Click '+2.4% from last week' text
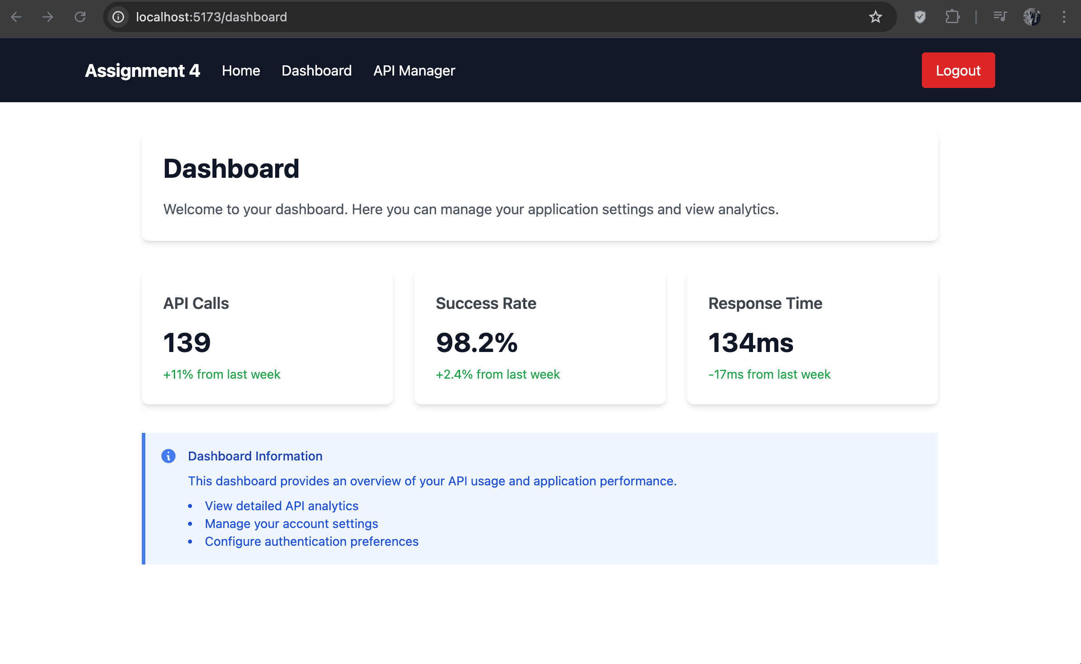This screenshot has width=1081, height=664. point(497,374)
